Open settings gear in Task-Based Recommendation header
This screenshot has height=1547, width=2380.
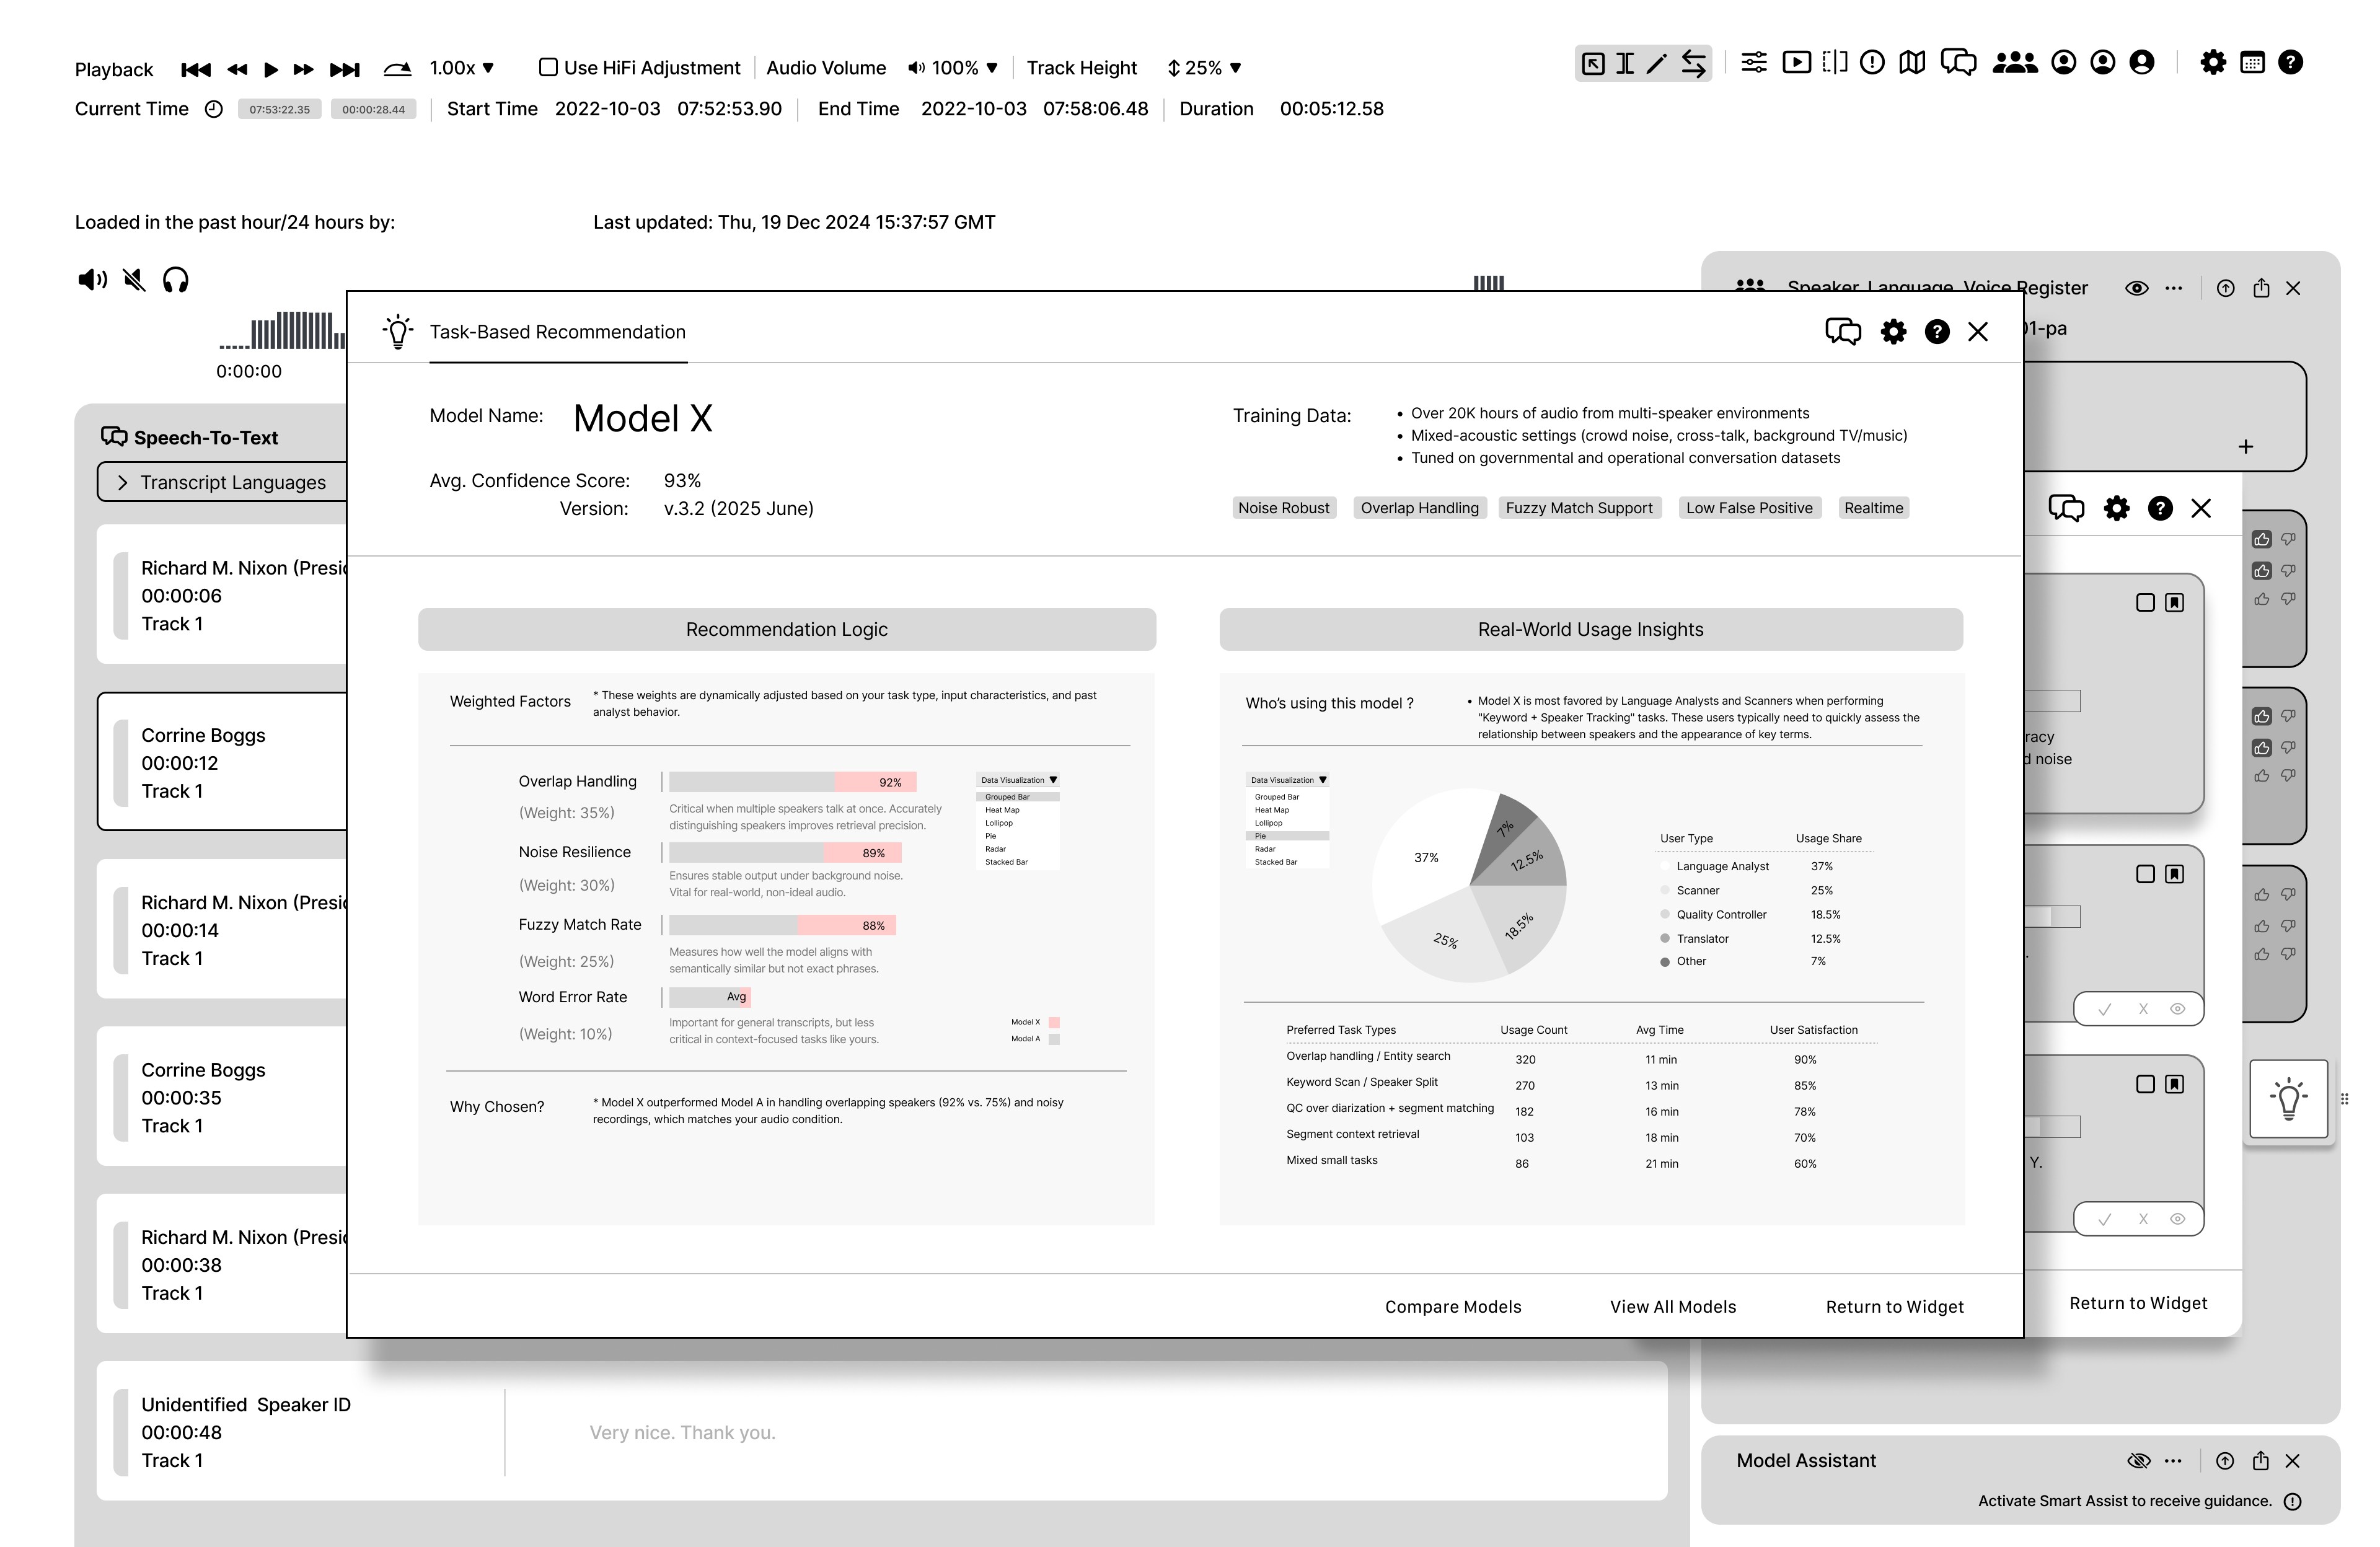click(x=1892, y=332)
